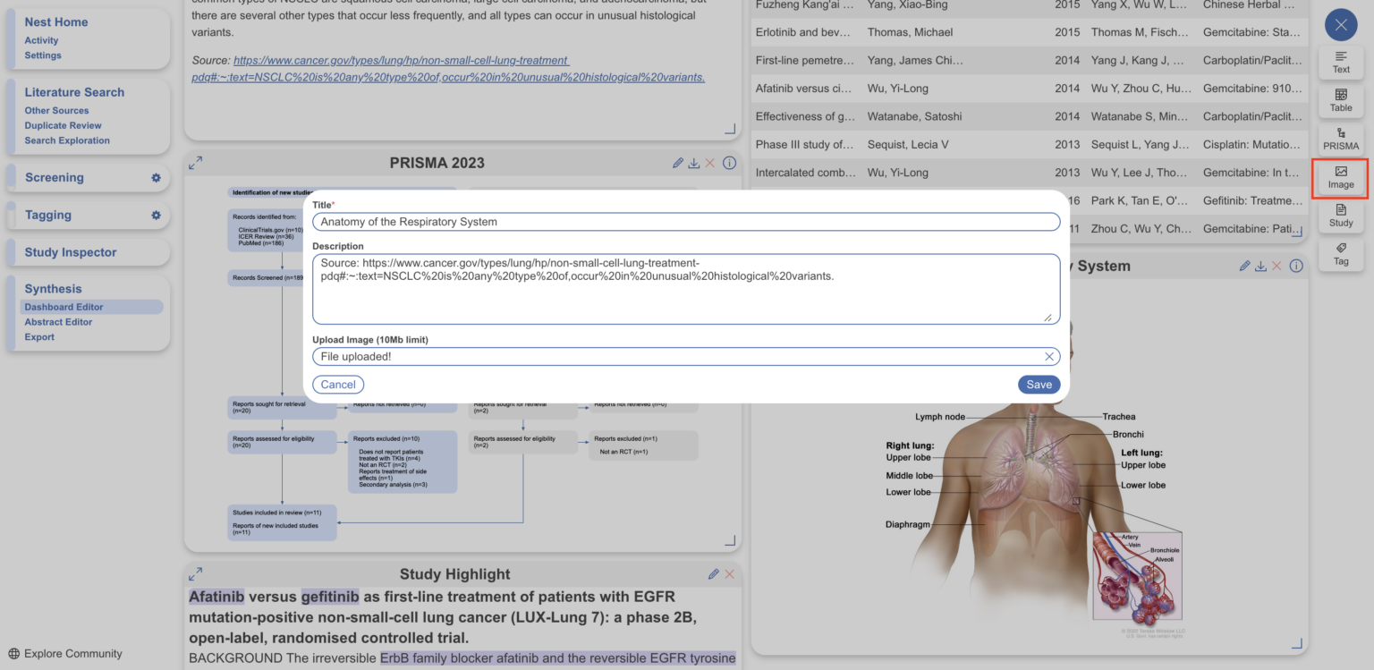Viewport: 1374px width, 670px height.
Task: Save the image widget
Action: pyautogui.click(x=1039, y=385)
